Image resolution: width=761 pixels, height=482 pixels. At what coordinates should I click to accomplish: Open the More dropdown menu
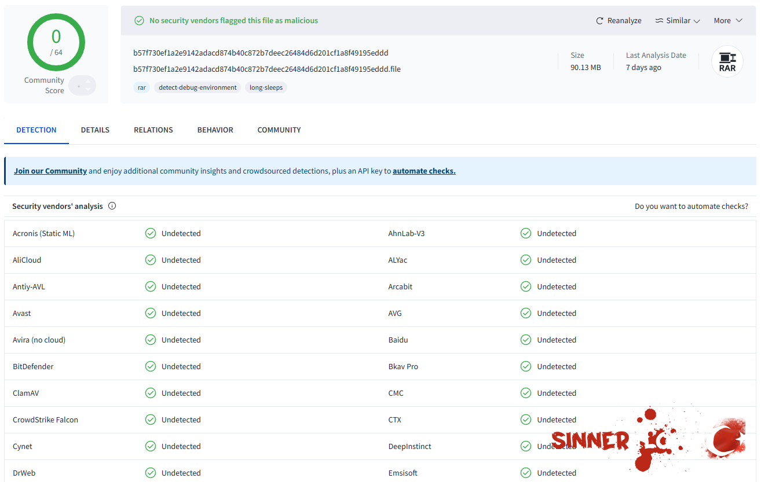pos(727,21)
